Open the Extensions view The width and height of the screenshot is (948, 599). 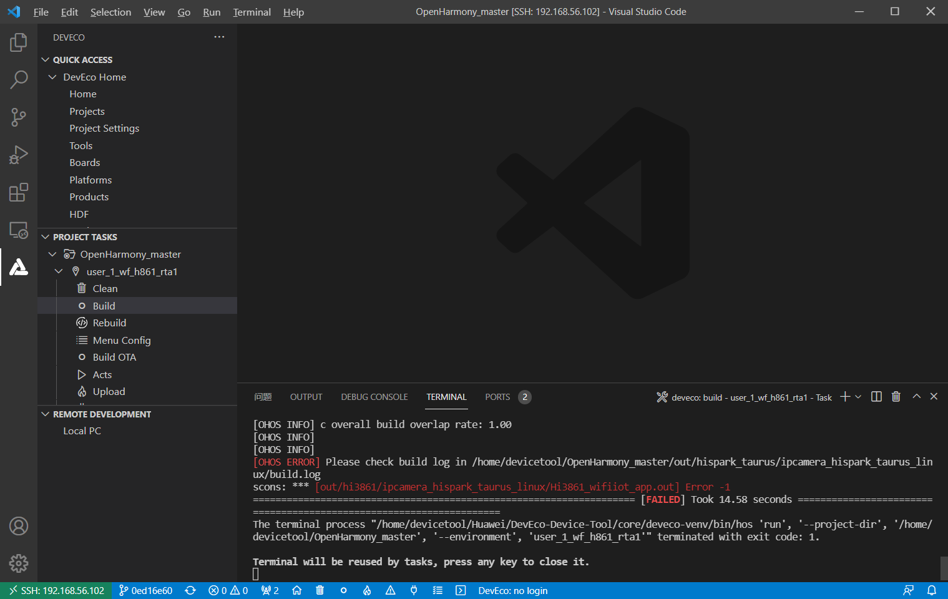[x=19, y=192]
